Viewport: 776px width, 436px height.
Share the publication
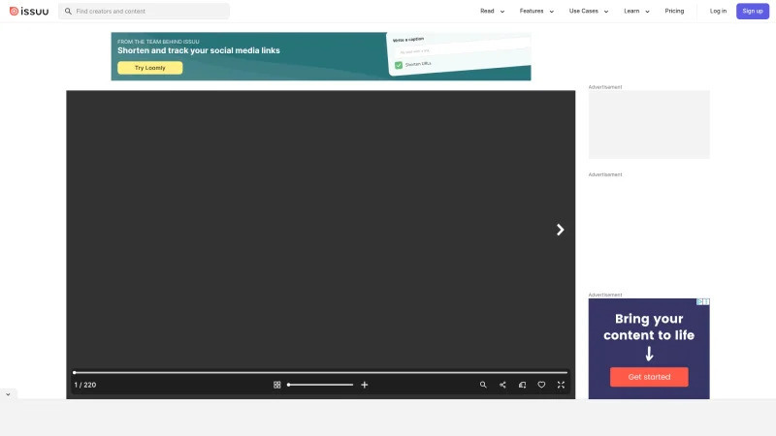click(502, 385)
